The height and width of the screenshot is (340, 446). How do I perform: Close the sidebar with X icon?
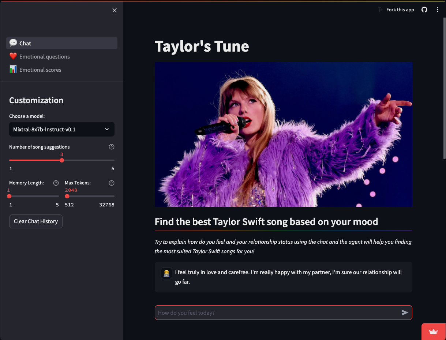click(x=115, y=10)
